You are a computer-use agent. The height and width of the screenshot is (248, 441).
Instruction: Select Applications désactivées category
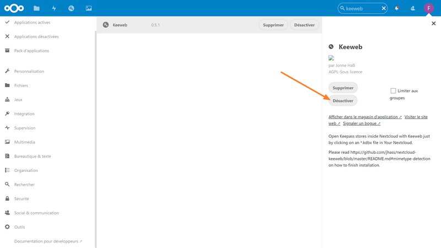36,36
